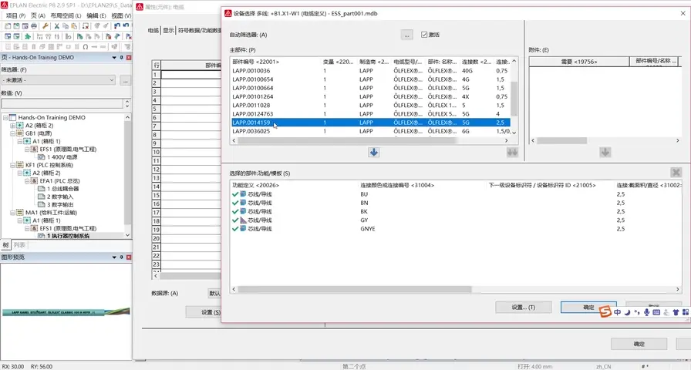691x370 pixels.
Task: Click the shirt skin icon in IME bar
Action: [676, 312]
